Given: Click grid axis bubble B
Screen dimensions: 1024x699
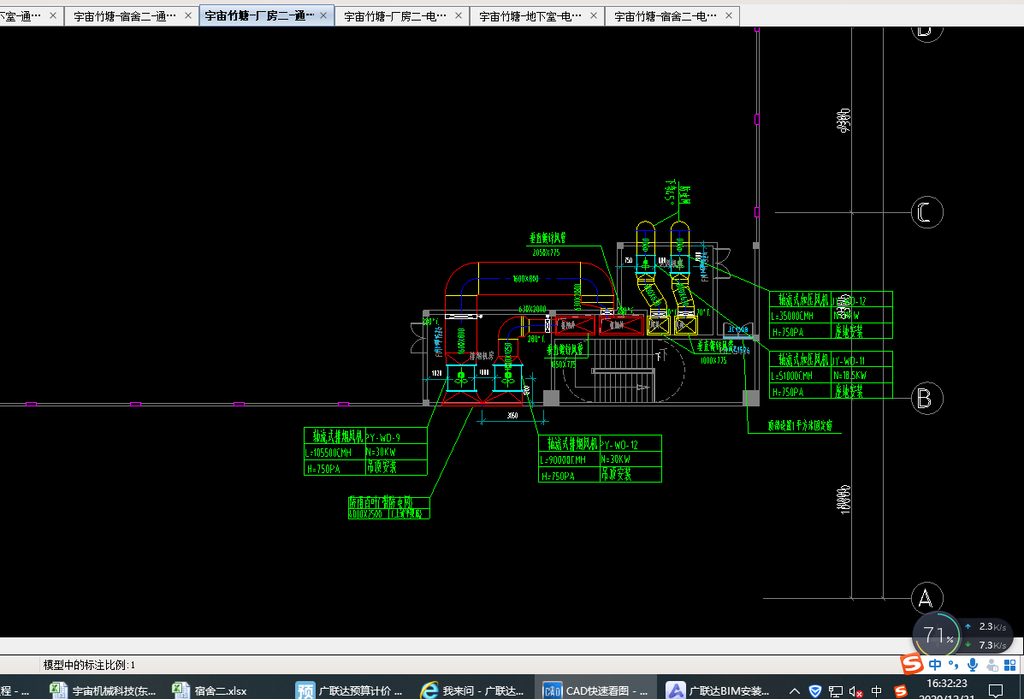Looking at the screenshot, I should click(926, 398).
